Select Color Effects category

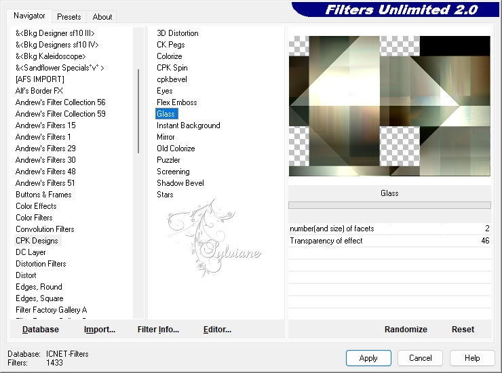pos(36,206)
